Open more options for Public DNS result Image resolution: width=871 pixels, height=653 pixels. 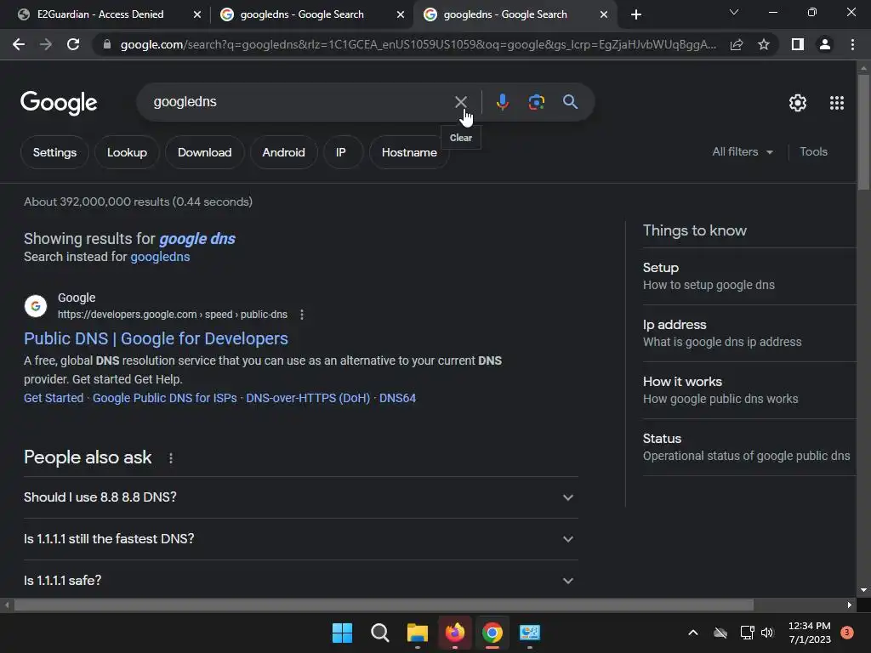tap(302, 315)
